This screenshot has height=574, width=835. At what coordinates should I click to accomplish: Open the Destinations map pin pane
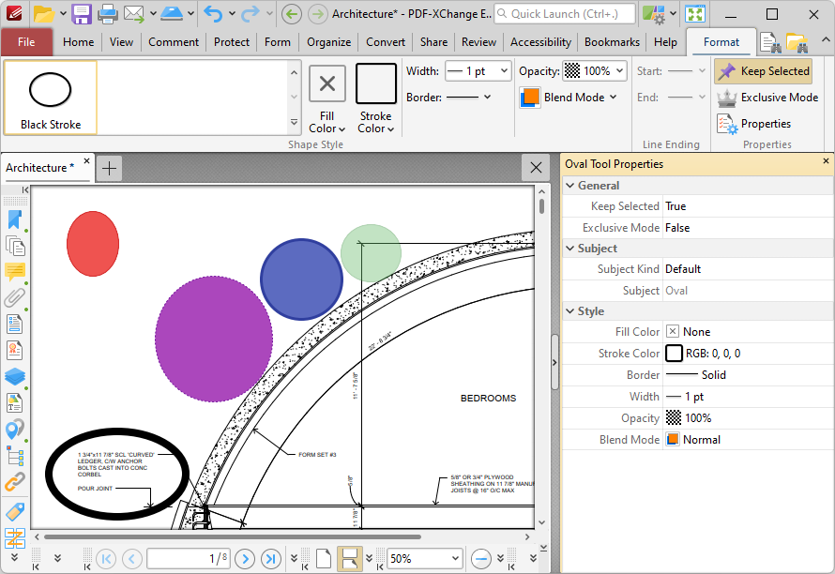(x=15, y=430)
